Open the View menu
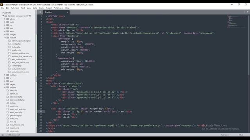 (x=29, y=8)
